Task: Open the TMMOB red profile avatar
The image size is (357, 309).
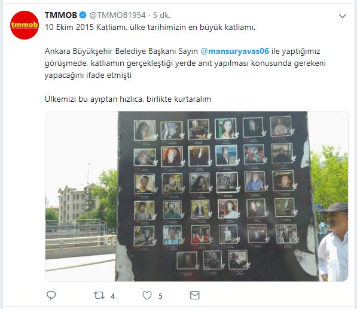Action: [25, 25]
